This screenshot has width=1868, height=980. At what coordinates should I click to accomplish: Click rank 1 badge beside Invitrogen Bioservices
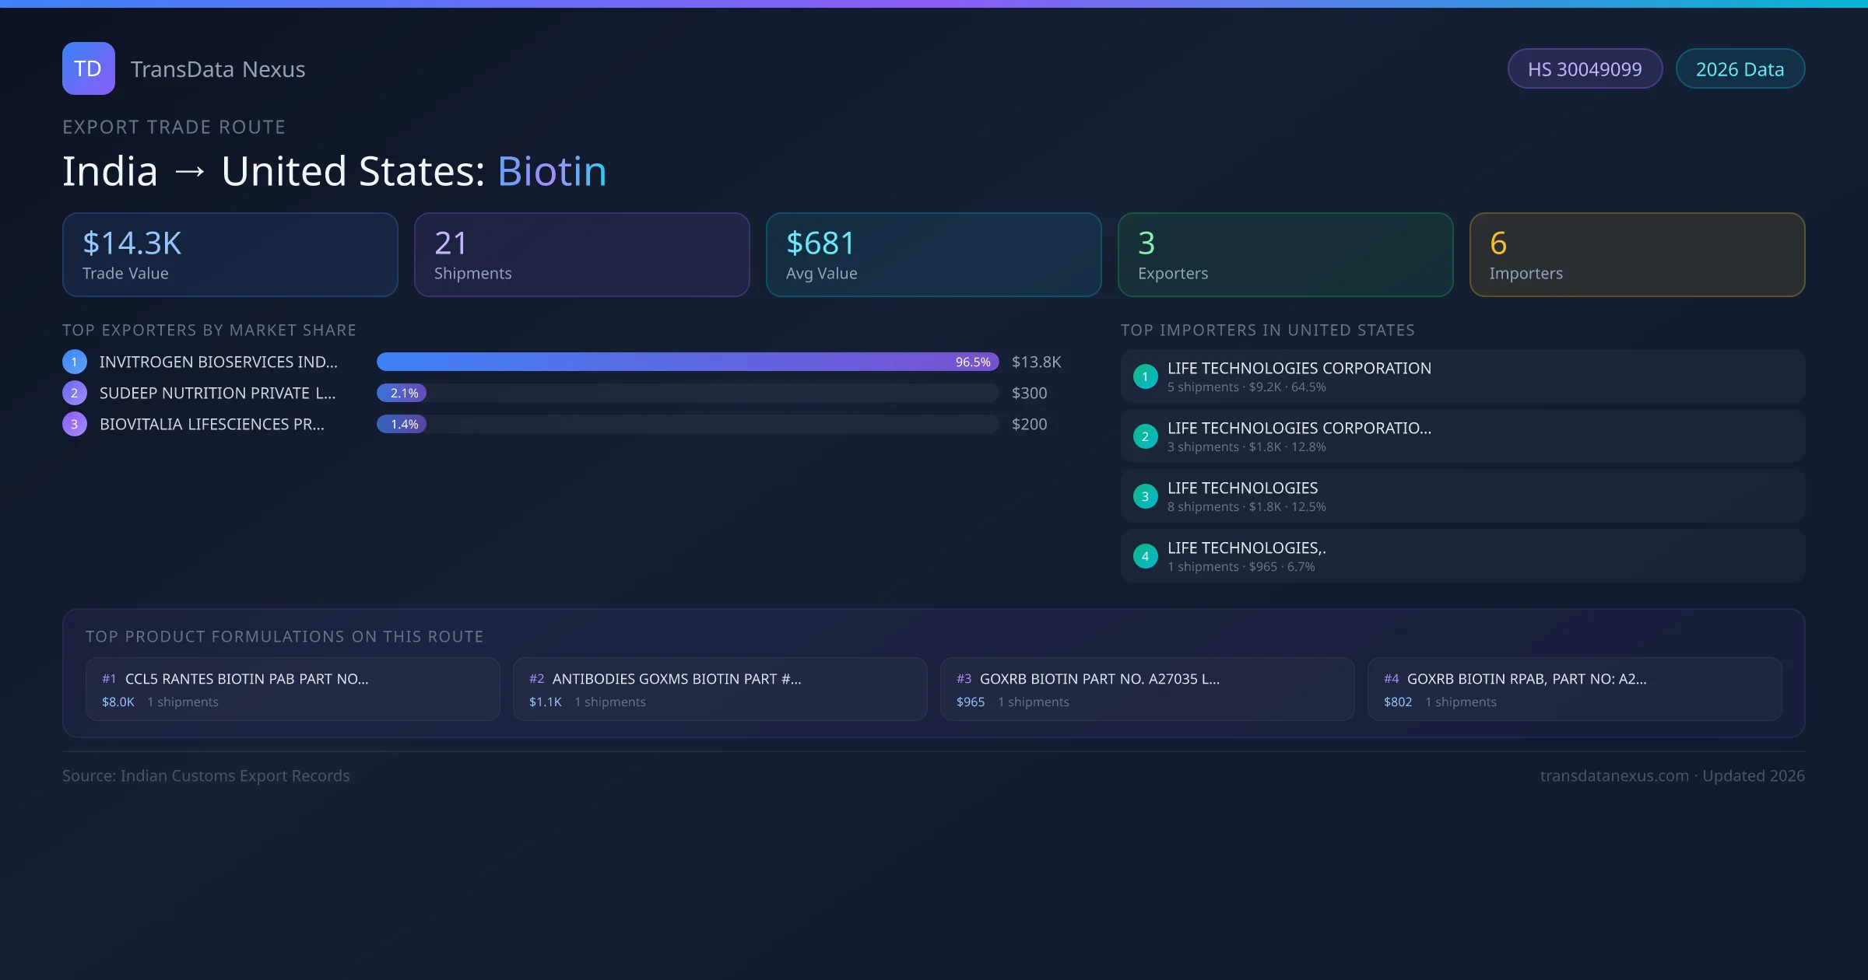(x=75, y=362)
